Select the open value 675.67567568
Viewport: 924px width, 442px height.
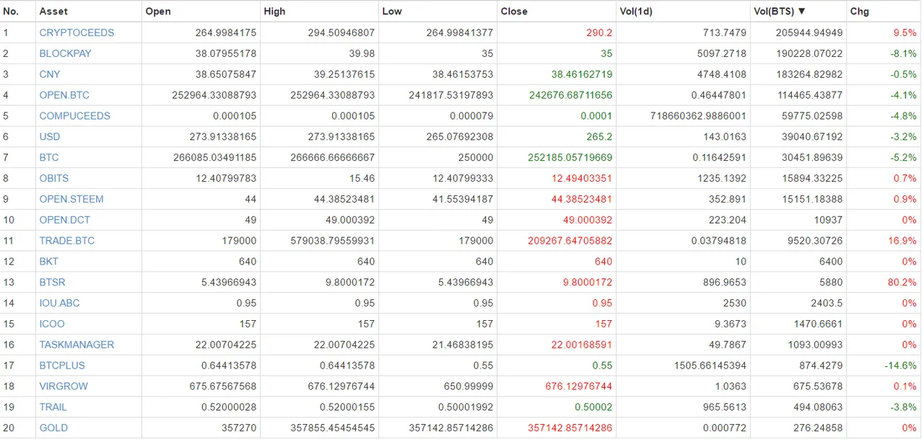[x=223, y=386]
